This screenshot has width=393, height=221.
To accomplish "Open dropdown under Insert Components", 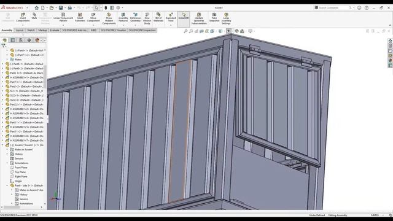I will click(x=23, y=25).
